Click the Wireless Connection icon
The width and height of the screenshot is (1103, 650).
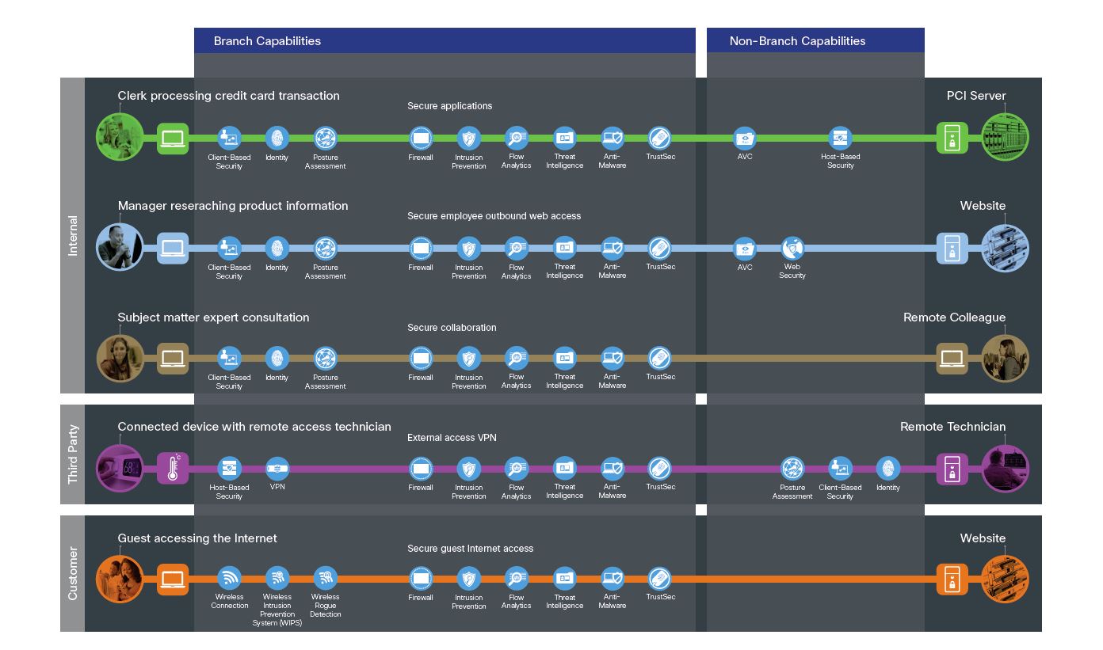point(229,579)
